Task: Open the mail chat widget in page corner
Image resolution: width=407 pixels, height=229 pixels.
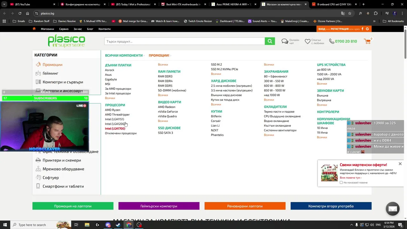Action: click(393, 209)
